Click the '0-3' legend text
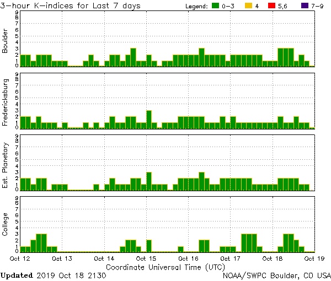The width and height of the screenshot is (331, 281). tap(228, 6)
